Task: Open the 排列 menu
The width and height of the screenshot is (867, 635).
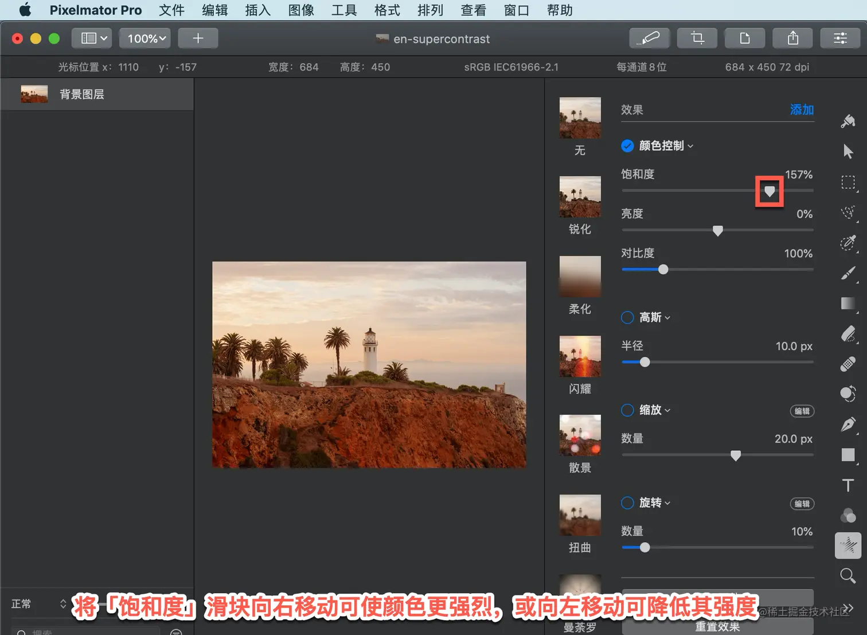Action: tap(430, 10)
